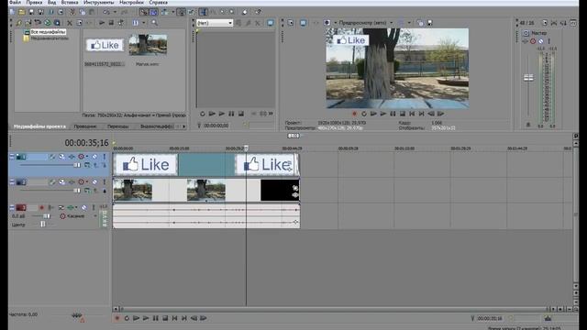Screen dimensions: 587x330
Task: Click the preview Loop playback button
Action: [x=364, y=114]
